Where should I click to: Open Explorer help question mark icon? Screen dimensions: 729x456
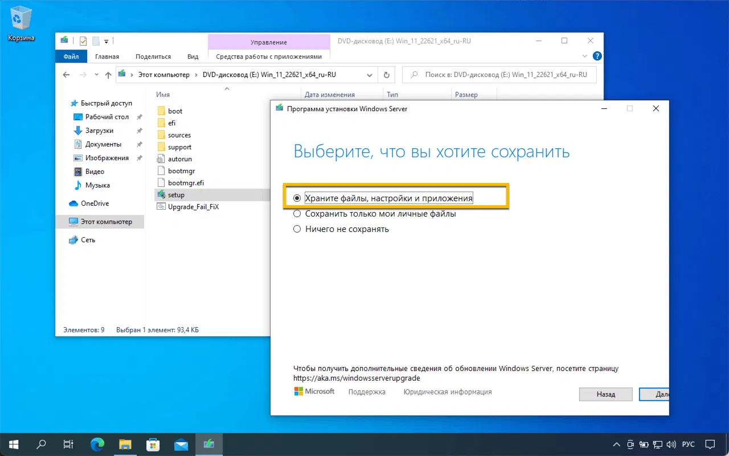pos(597,56)
